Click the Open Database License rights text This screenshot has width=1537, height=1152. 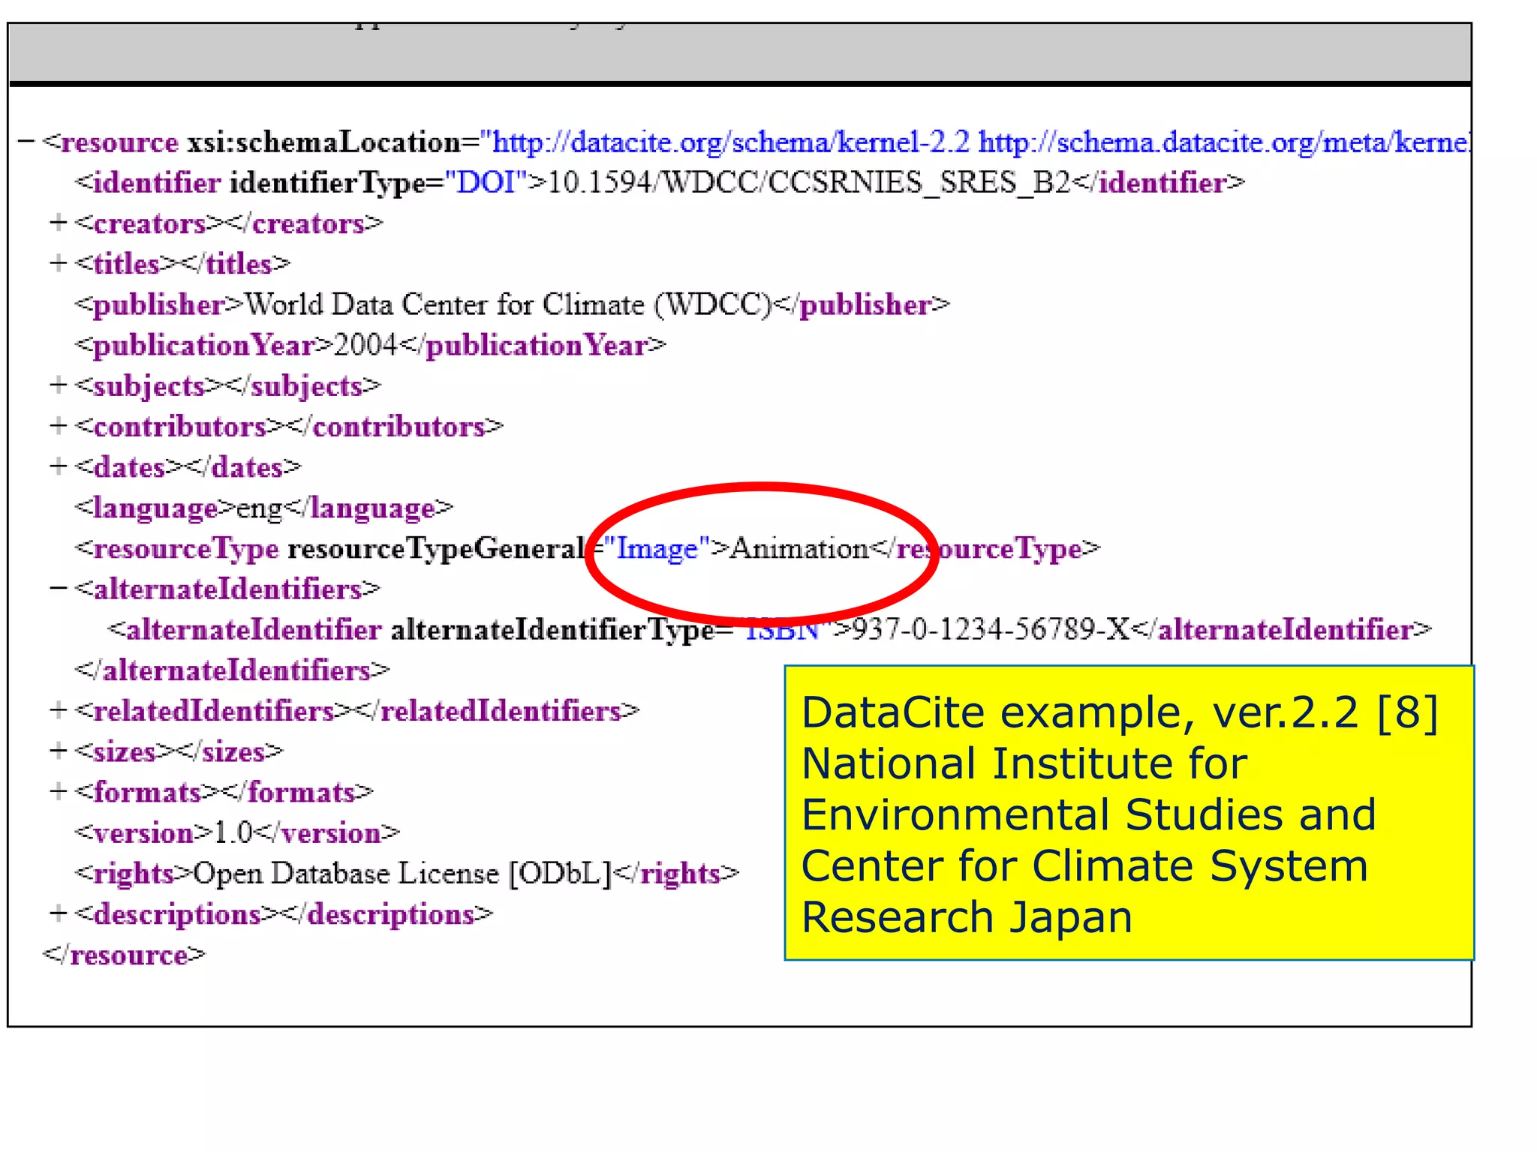tap(403, 873)
